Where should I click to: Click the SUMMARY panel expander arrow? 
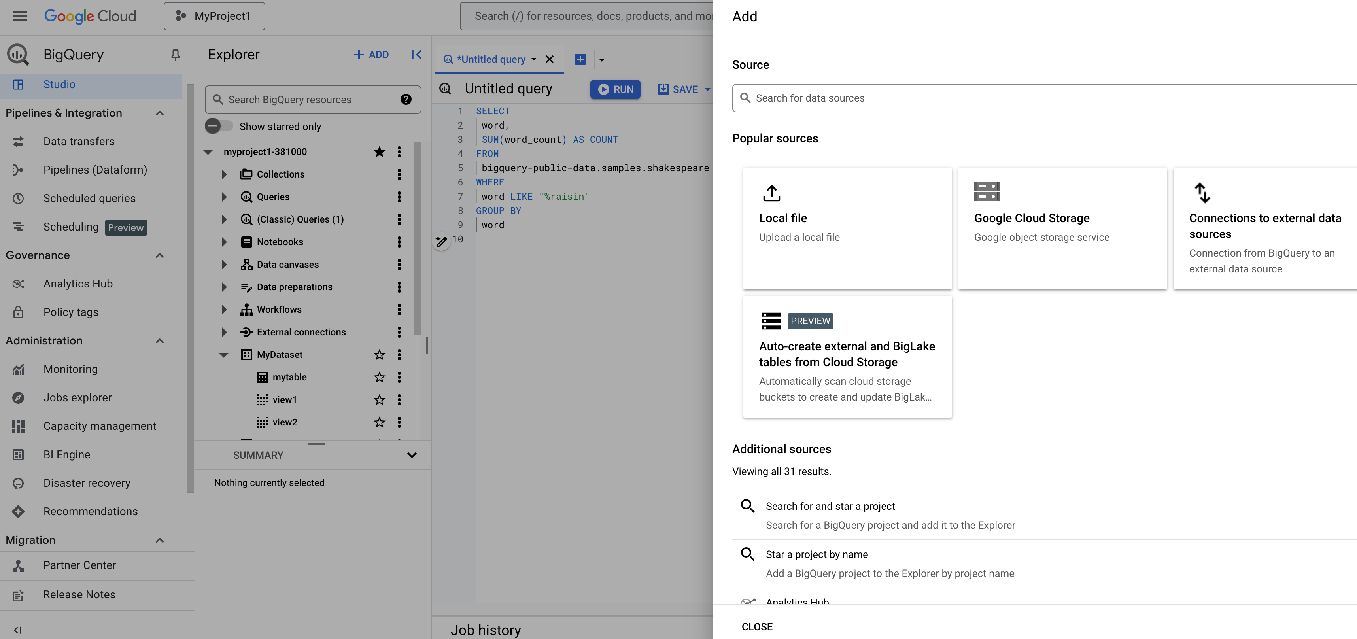coord(411,455)
